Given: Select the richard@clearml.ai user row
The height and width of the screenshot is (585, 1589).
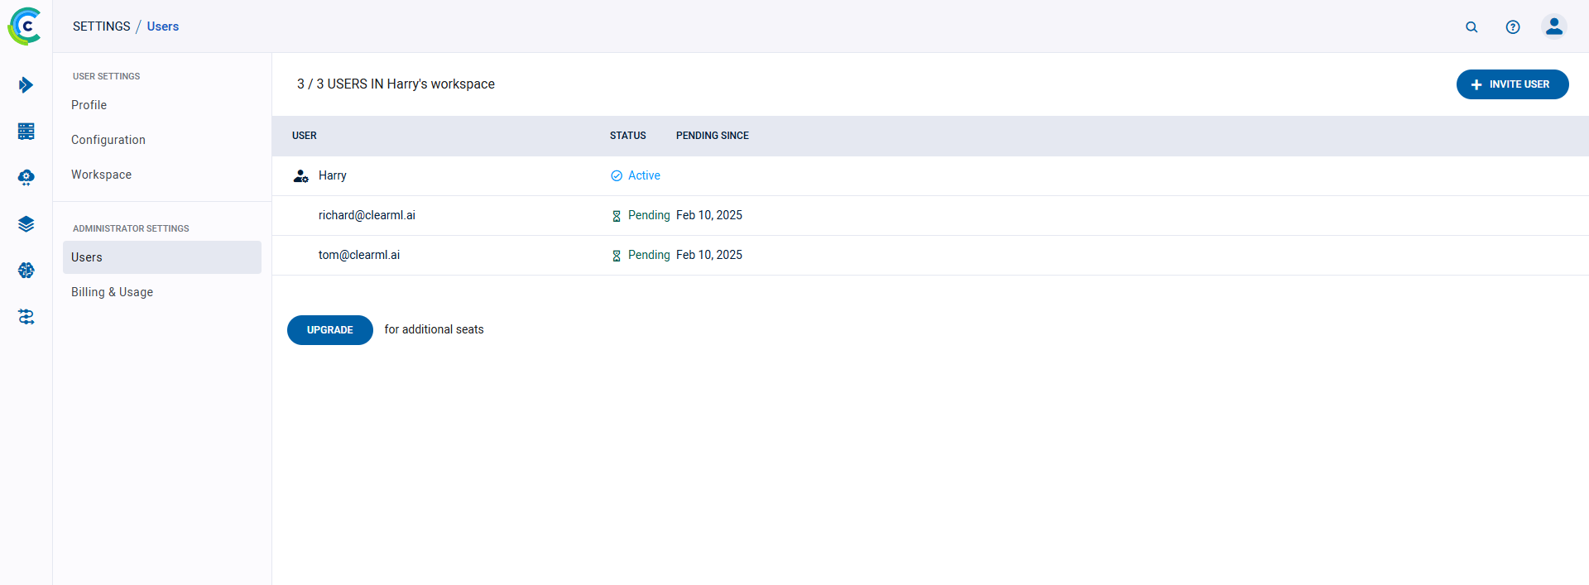Looking at the screenshot, I should 367,215.
